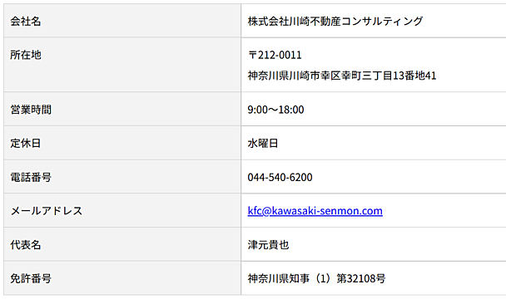Open the kfc@kawasaki-senmon.com email link
506x299 pixels.
point(315,211)
